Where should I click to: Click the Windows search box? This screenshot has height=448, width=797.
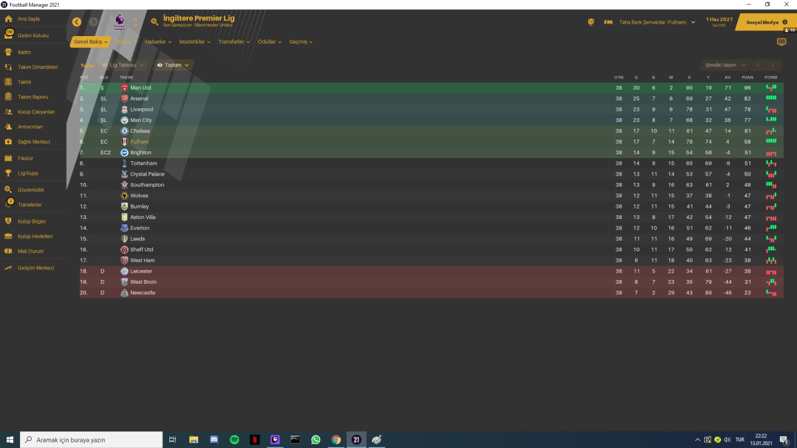(x=92, y=440)
